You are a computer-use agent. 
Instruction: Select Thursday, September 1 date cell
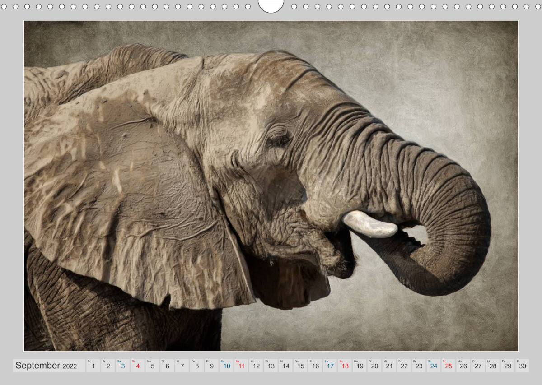click(x=93, y=366)
